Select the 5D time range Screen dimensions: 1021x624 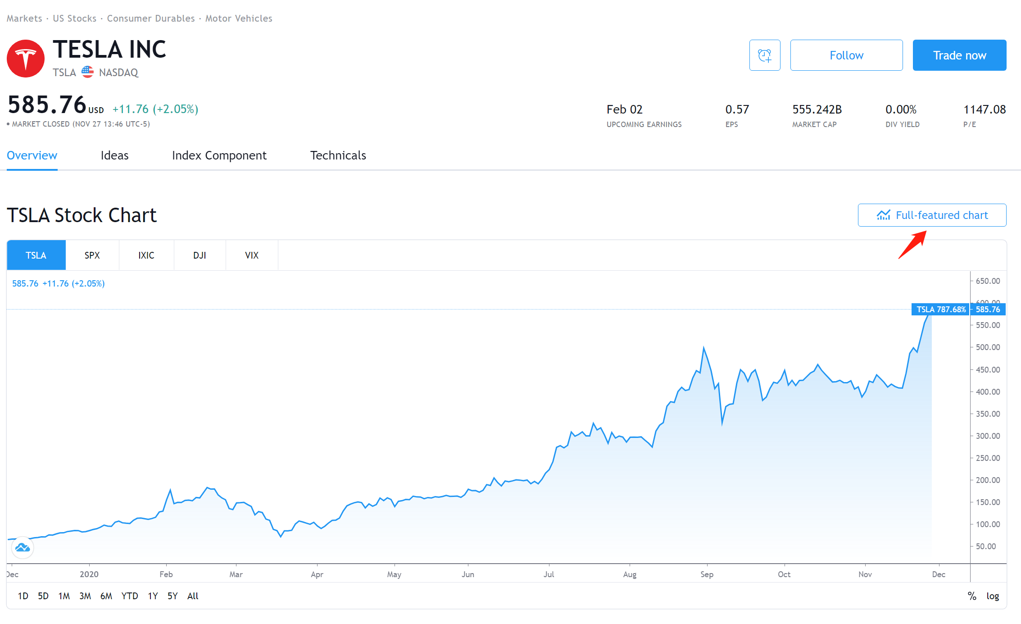(43, 596)
